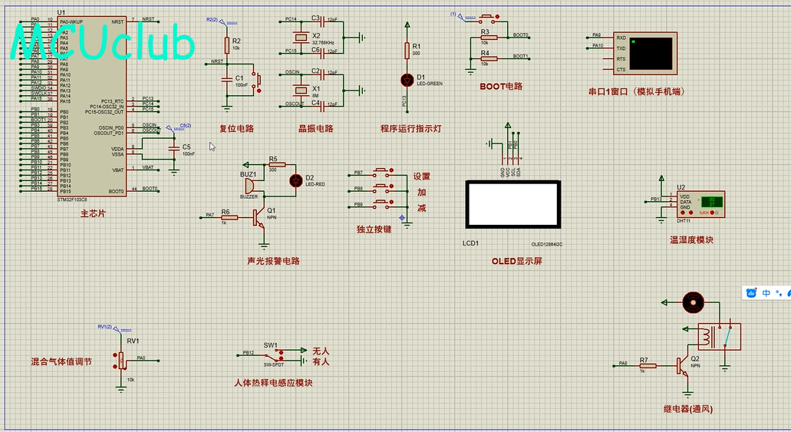Select the ventilation fan motor
791x432 pixels.
693,302
